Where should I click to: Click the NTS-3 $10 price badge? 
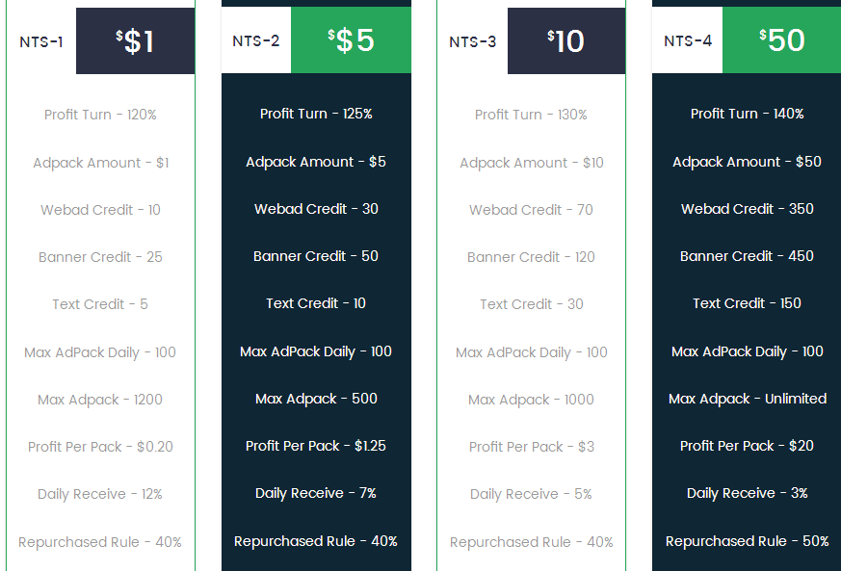pos(566,40)
